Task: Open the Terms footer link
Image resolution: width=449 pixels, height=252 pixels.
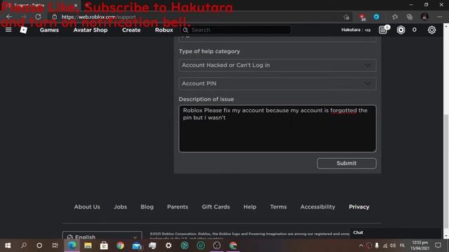Action: click(x=278, y=206)
